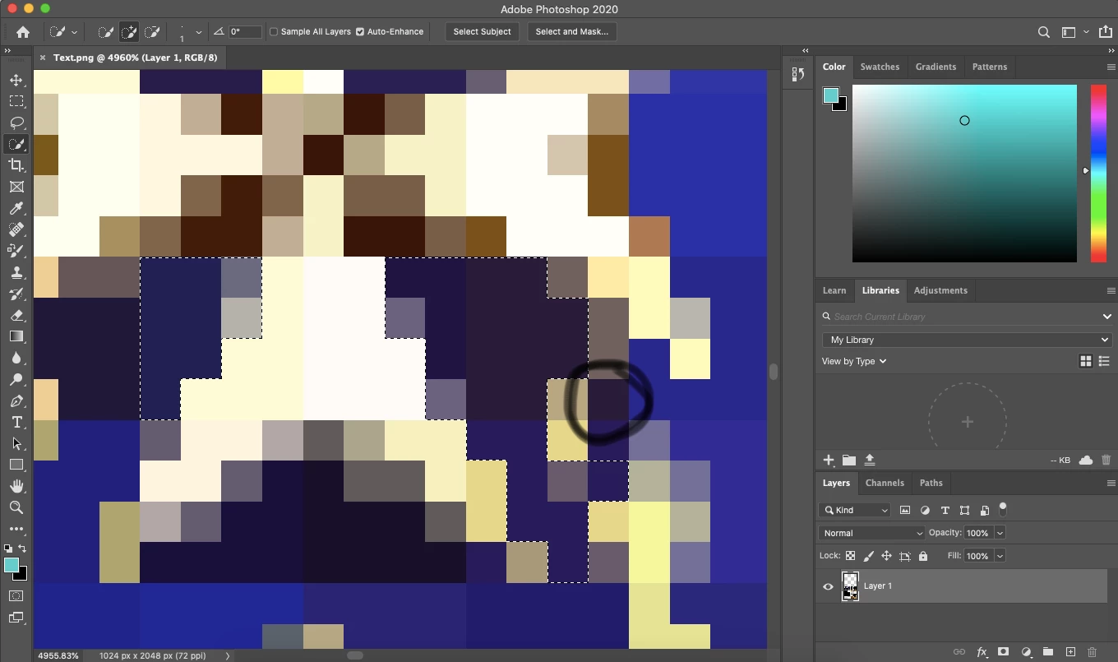This screenshot has height=662, width=1118.
Task: Select the Clone Stamp tool
Action: (x=16, y=272)
